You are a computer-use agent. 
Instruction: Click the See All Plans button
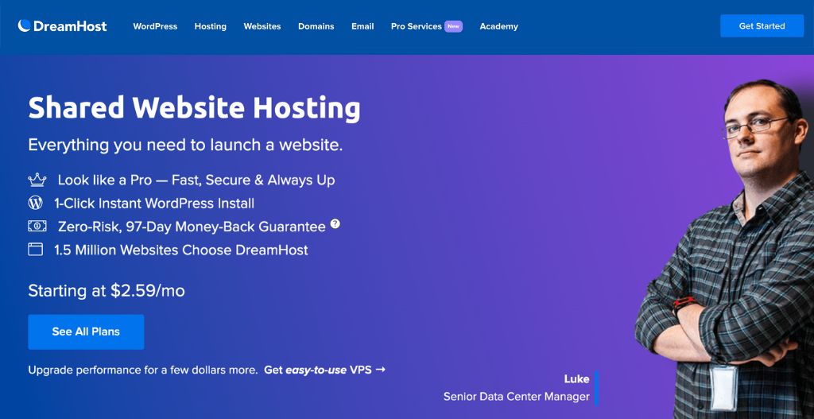[x=86, y=332]
